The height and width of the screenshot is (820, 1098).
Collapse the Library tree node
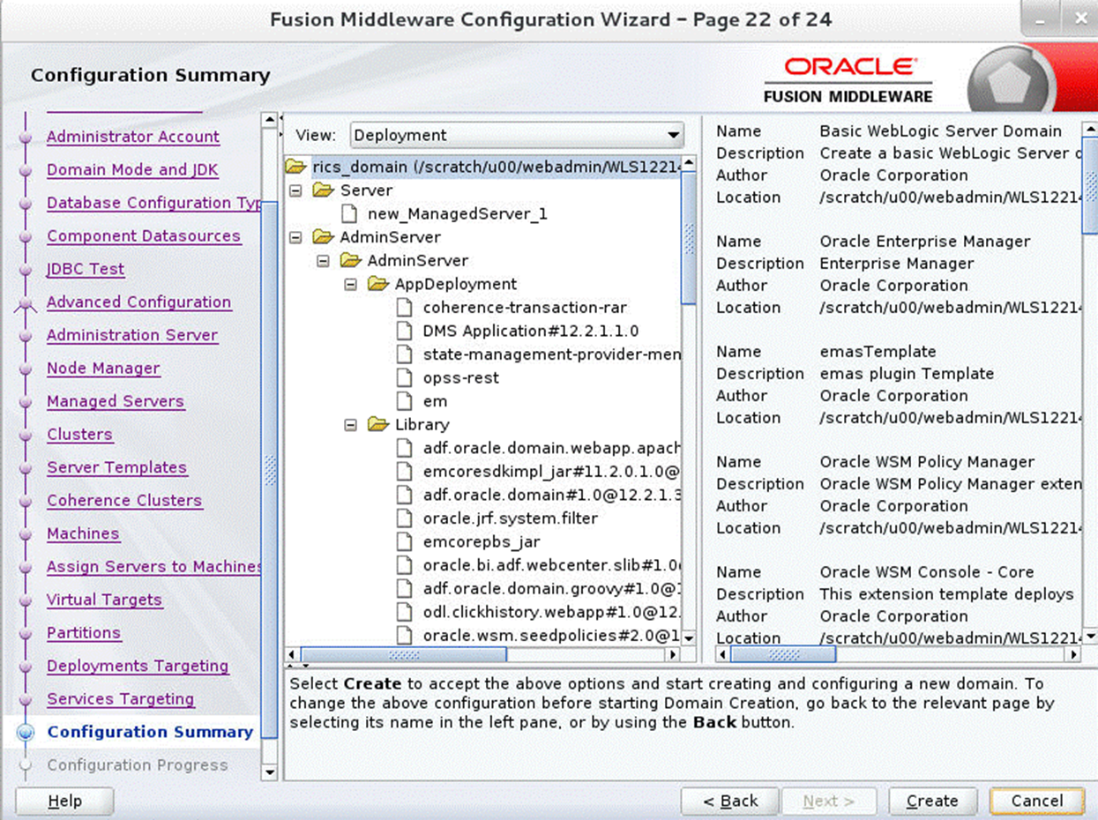(351, 424)
